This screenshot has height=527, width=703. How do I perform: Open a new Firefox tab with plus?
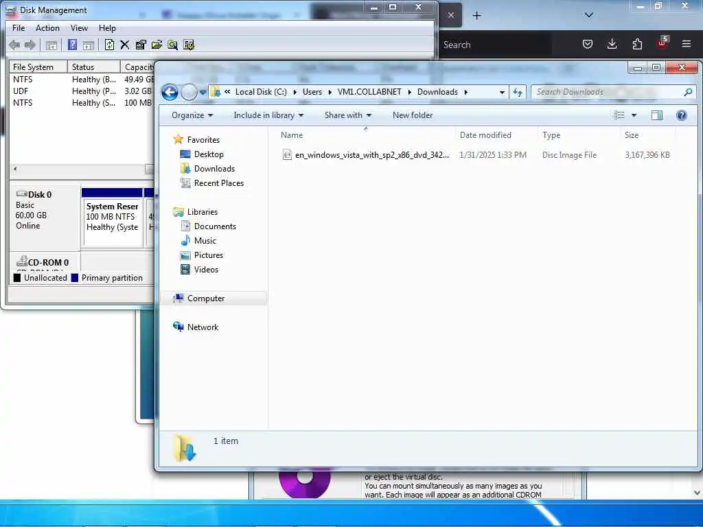coord(476,16)
